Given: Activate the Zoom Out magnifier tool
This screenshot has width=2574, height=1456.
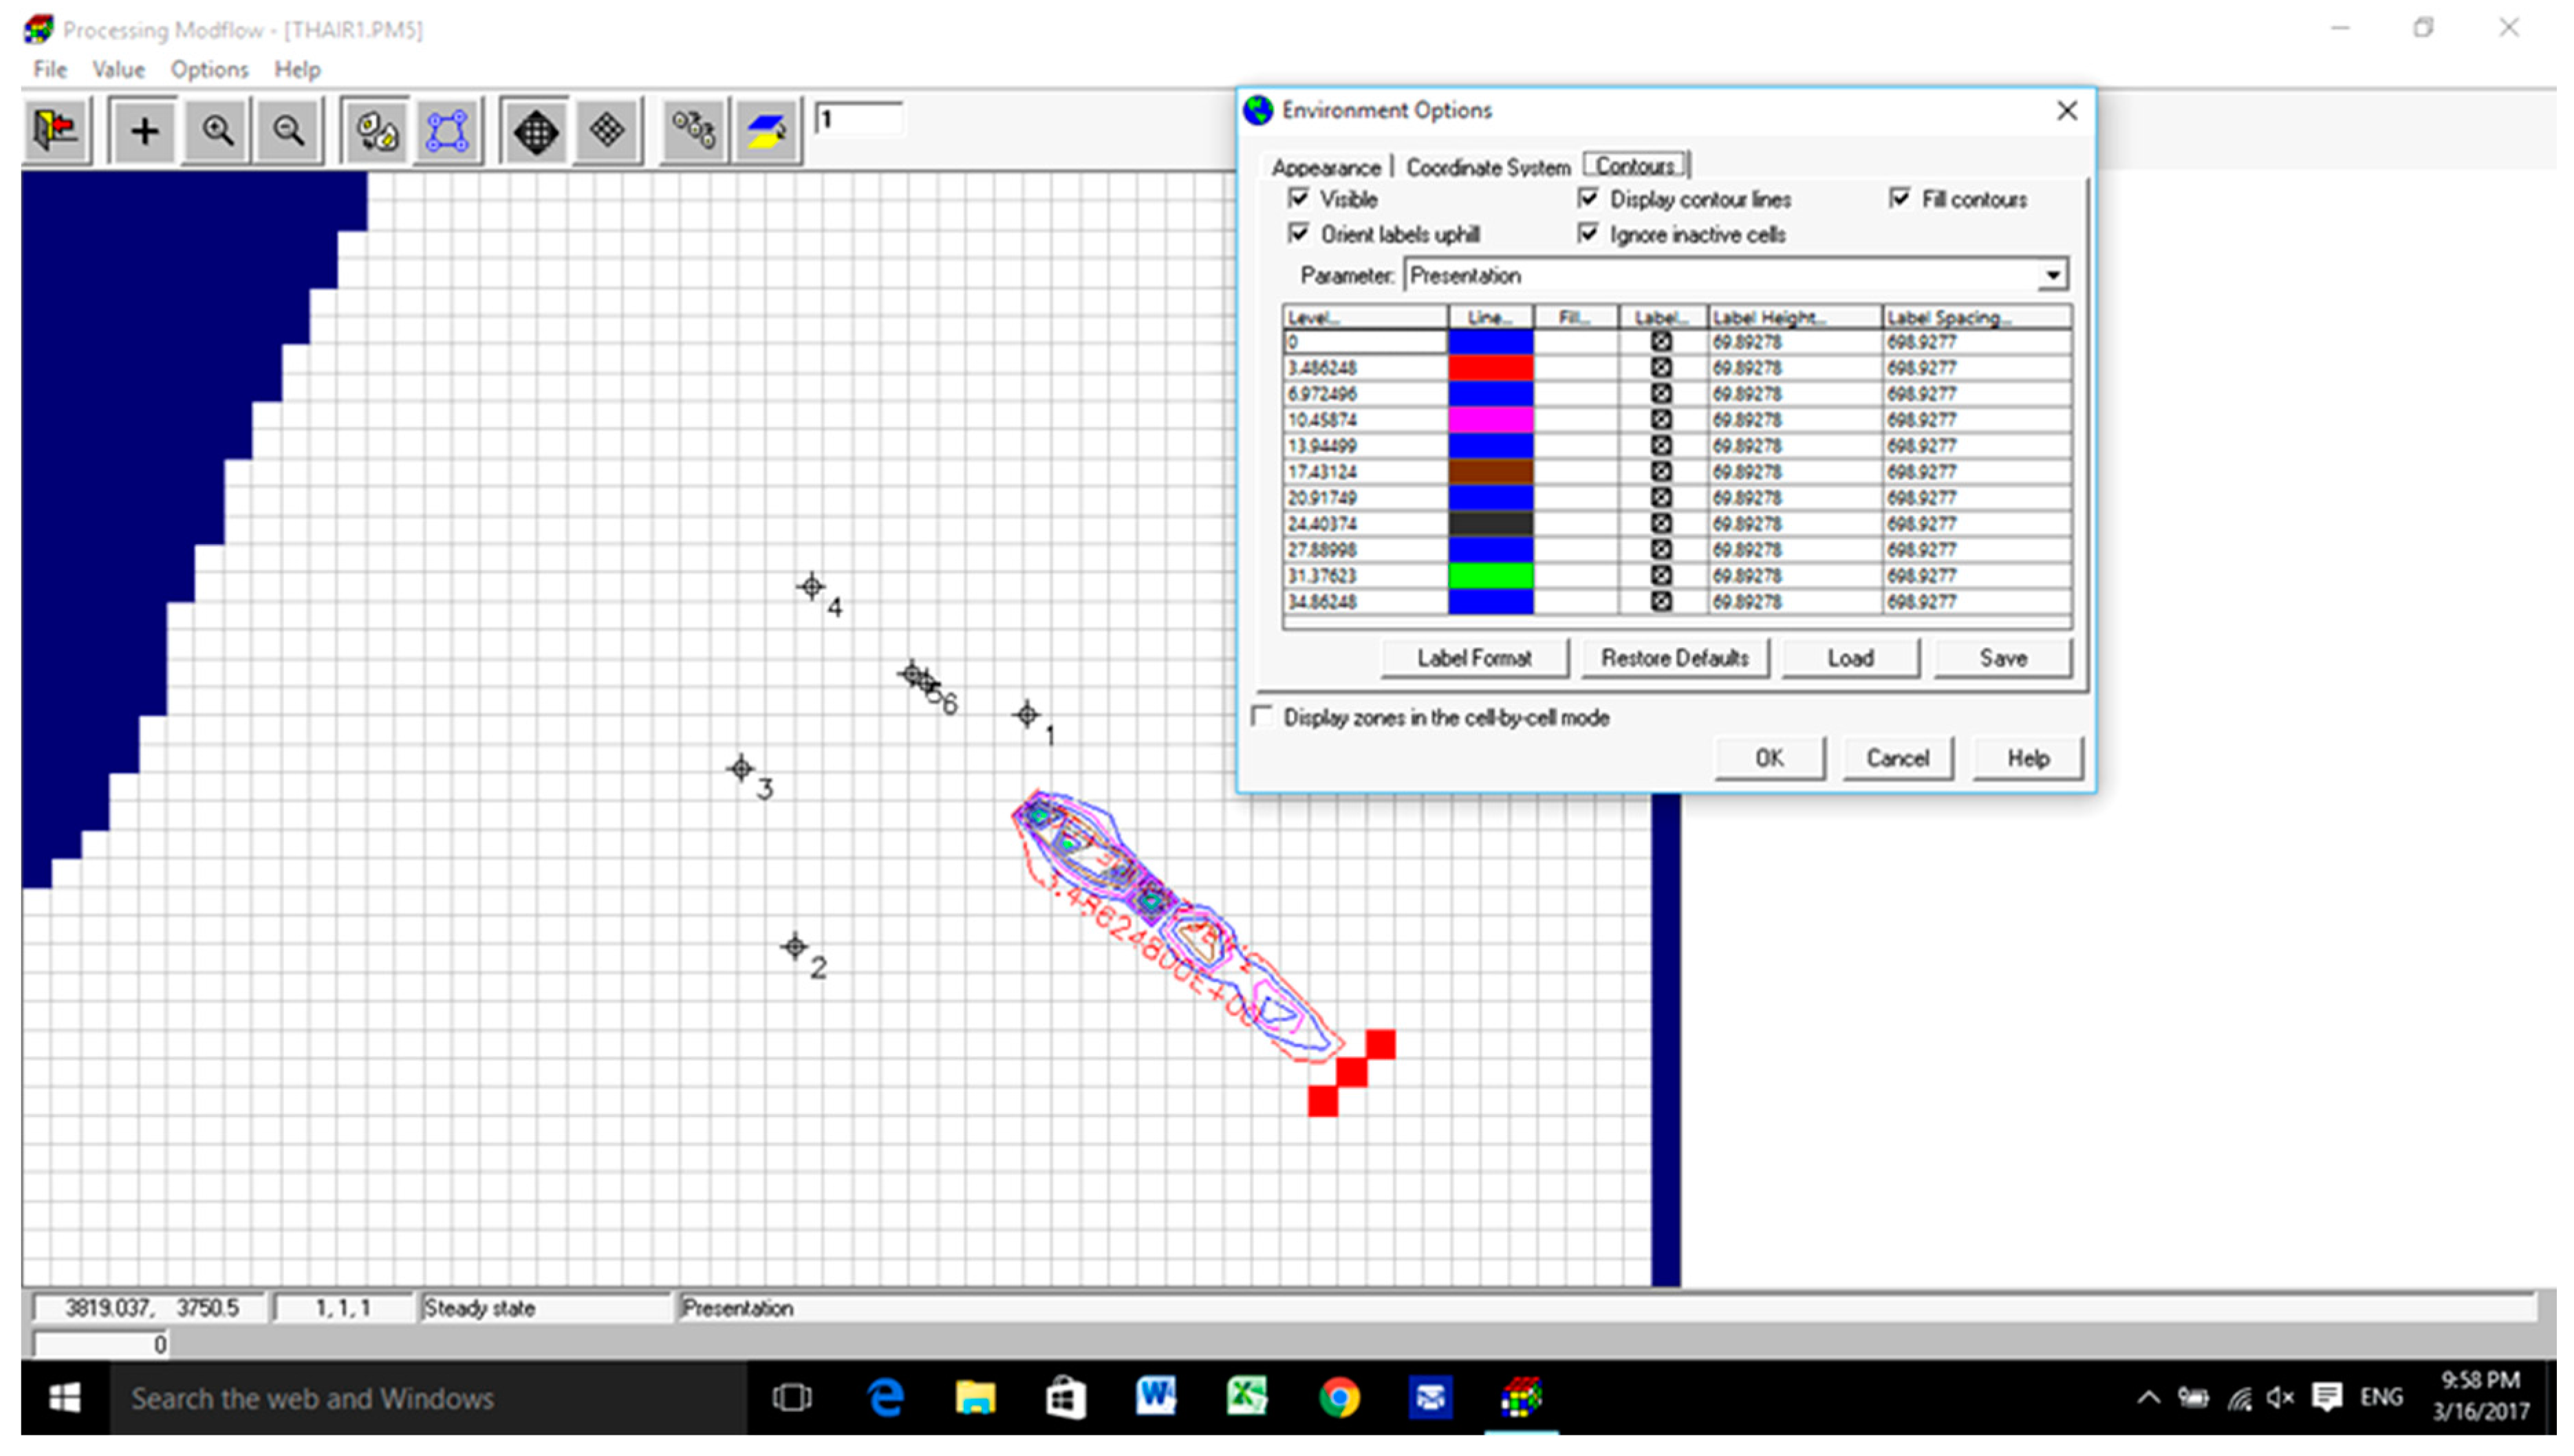Looking at the screenshot, I should point(288,131).
